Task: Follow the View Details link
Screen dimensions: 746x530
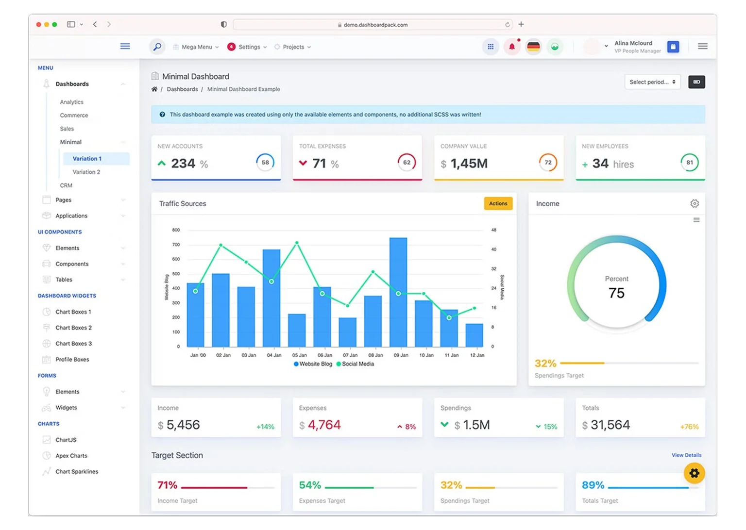Action: coord(686,455)
